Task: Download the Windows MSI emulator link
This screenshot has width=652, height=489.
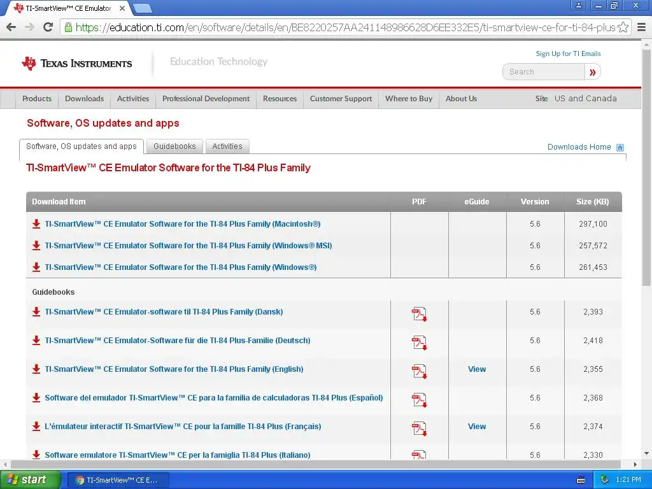Action: click(188, 245)
